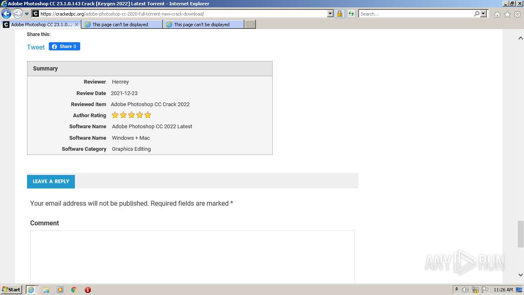
Task: Click 'Graphics Editing' category value
Action: click(131, 149)
